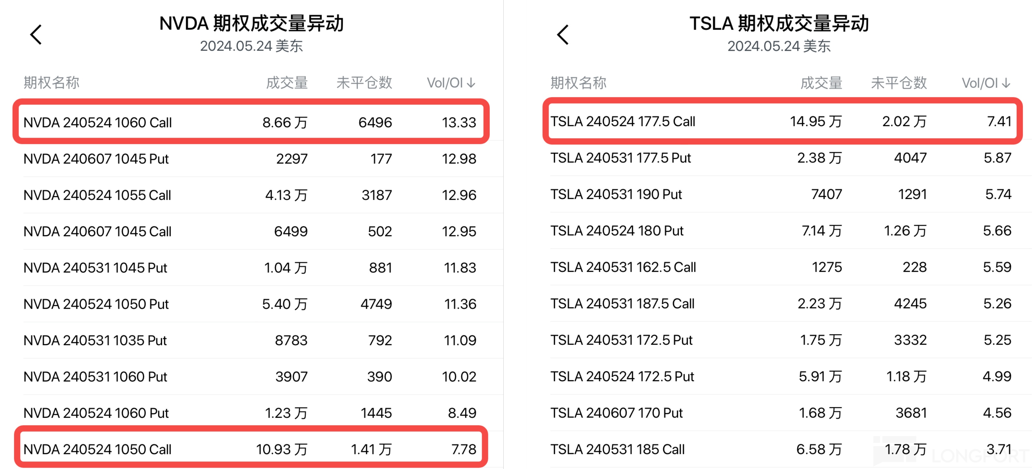Click NVDA 期权名称 column header
Image resolution: width=1032 pixels, height=469 pixels.
click(x=52, y=83)
